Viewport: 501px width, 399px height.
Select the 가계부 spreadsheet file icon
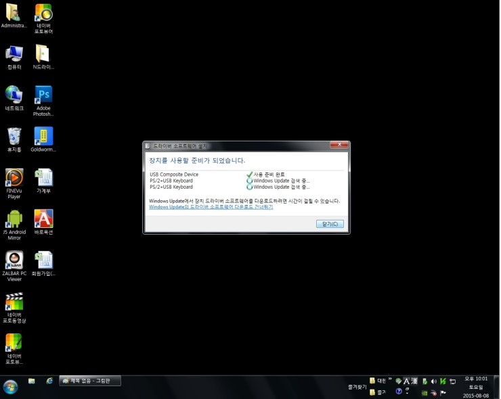[43, 178]
